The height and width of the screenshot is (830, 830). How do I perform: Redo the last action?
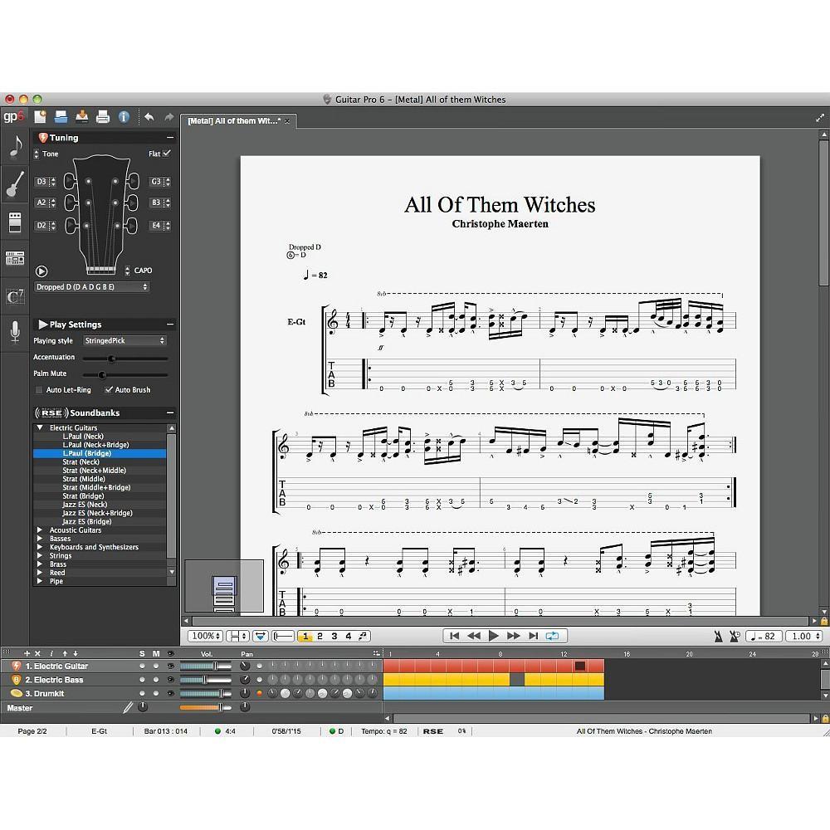(168, 116)
